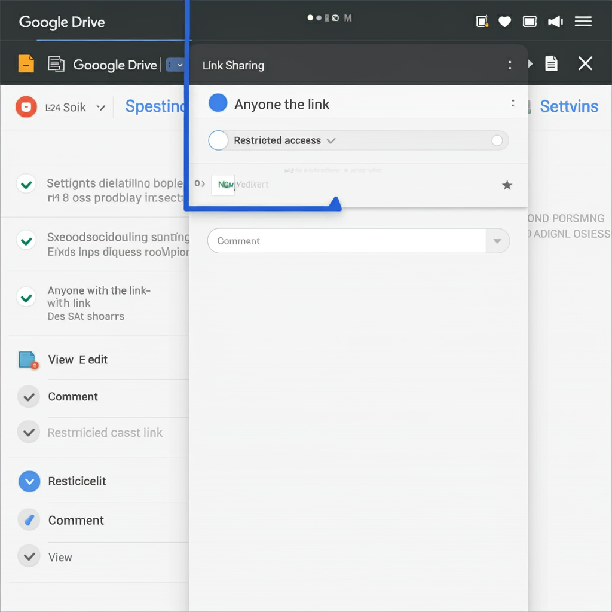Viewport: 612px width, 612px height.
Task: Open the hamburger menu in the top bar
Action: 583,21
